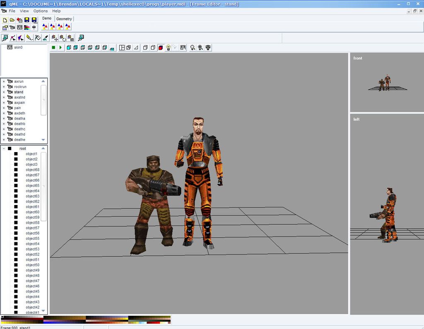
Task: Toggle the light bulb lighting icon
Action: [x=168, y=48]
